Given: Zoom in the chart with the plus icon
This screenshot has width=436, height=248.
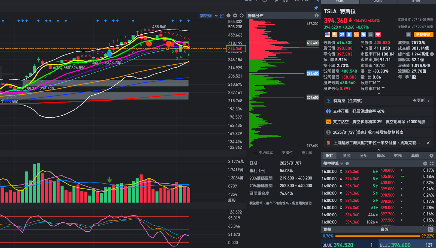Looking at the screenshot, I should click(241, 16).
